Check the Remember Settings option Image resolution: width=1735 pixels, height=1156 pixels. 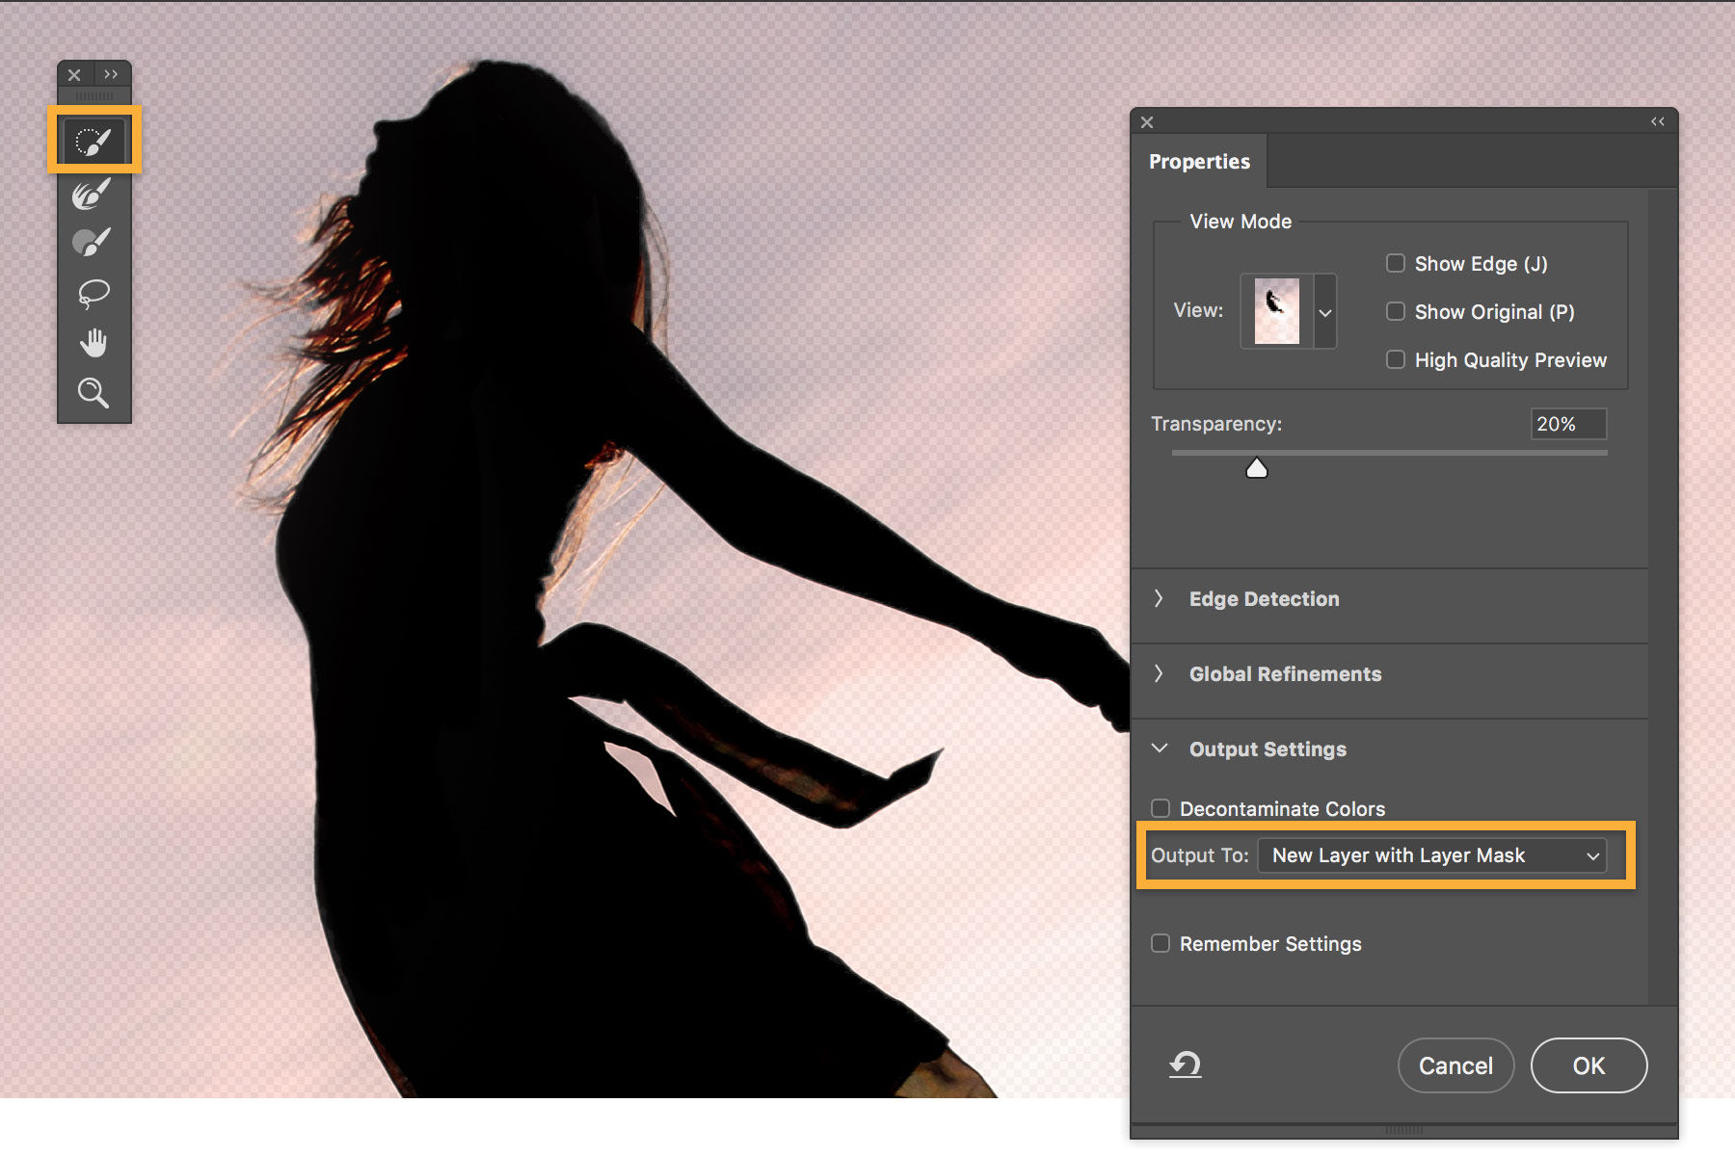(1161, 943)
